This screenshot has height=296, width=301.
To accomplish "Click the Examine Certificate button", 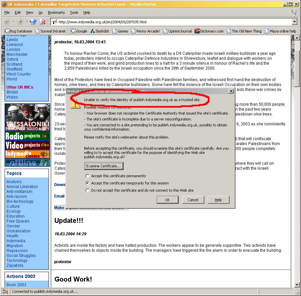I will (x=104, y=166).
